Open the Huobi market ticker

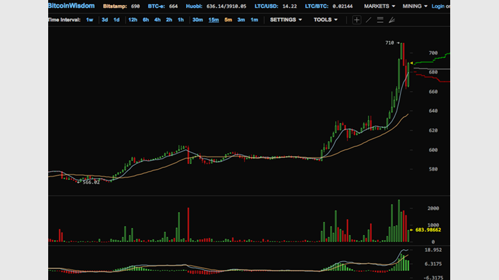point(216,6)
